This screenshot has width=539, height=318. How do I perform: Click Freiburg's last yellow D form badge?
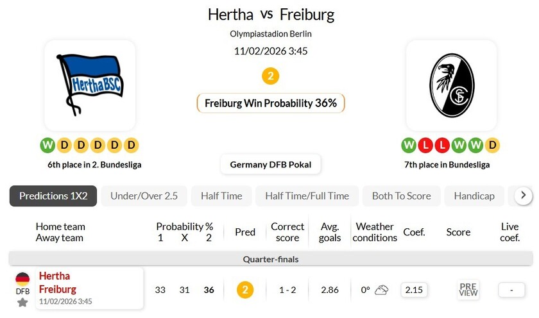(492, 146)
